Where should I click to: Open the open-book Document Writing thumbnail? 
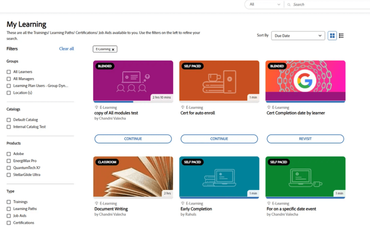click(133, 176)
